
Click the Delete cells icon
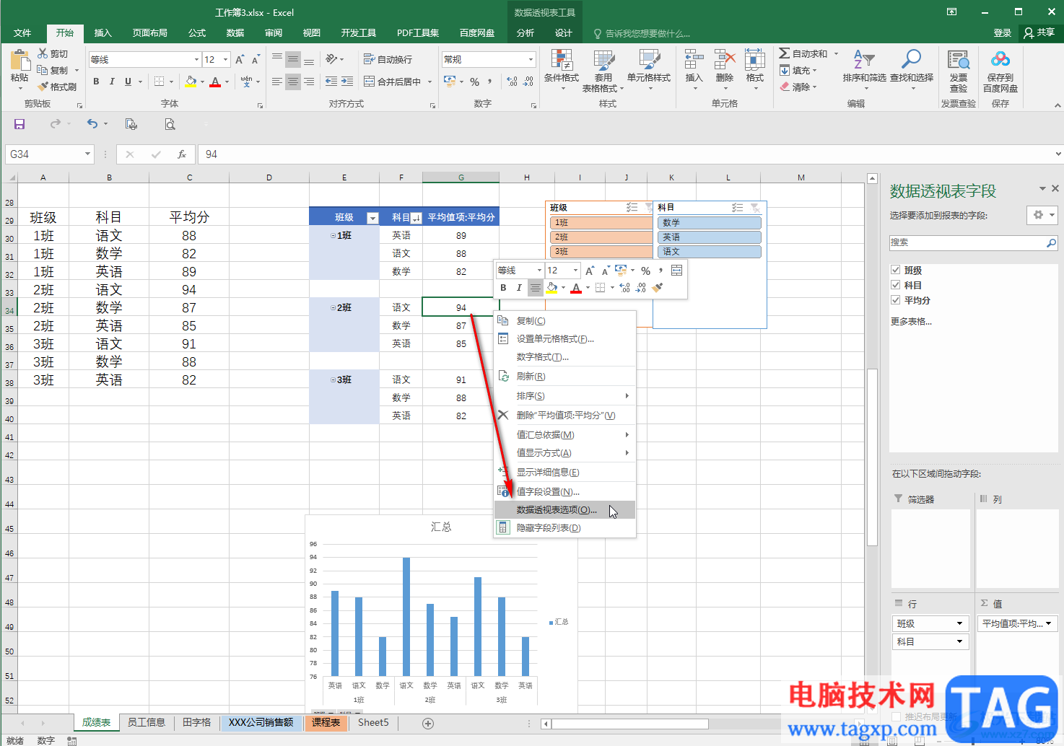click(x=724, y=60)
